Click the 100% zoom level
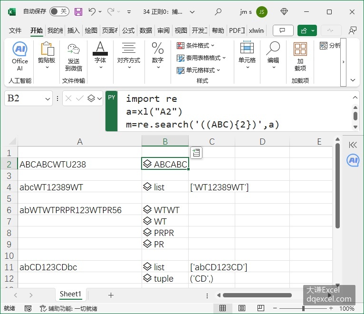Screen dimensions: 364x314 [346, 308]
